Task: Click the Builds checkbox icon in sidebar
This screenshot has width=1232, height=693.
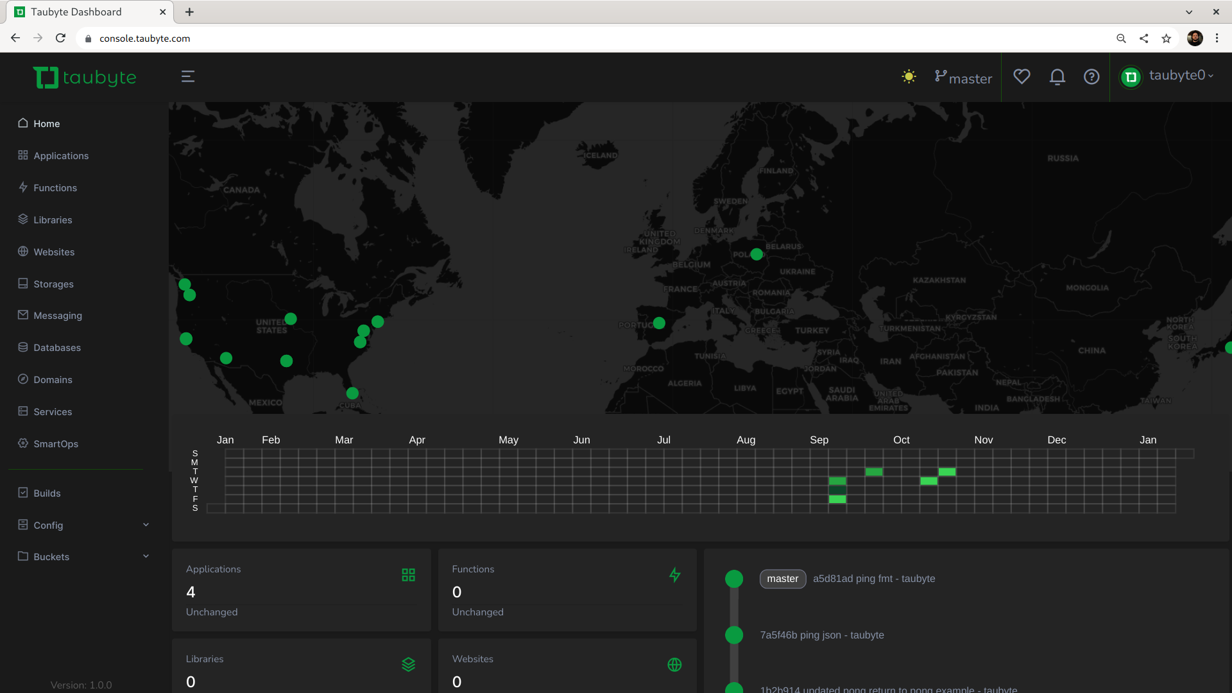Action: pos(23,493)
